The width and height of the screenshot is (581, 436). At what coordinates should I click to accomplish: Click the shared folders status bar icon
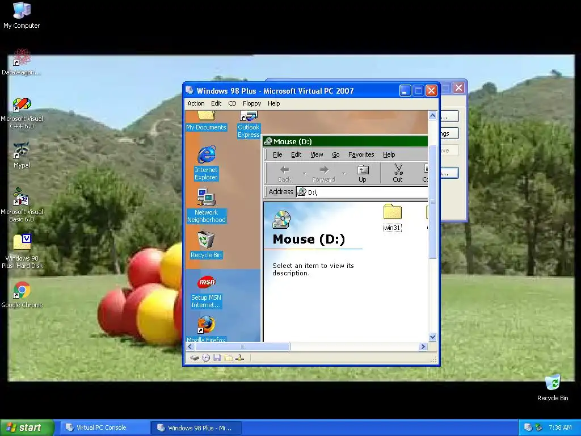click(228, 358)
